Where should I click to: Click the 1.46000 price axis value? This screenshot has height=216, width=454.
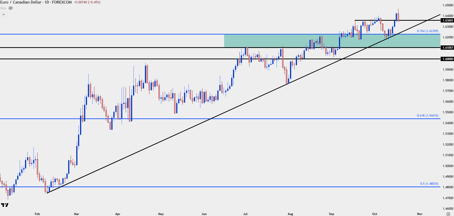[448, 209]
